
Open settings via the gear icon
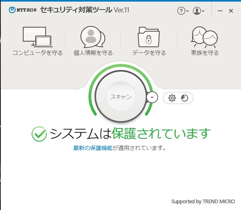pos(172,98)
